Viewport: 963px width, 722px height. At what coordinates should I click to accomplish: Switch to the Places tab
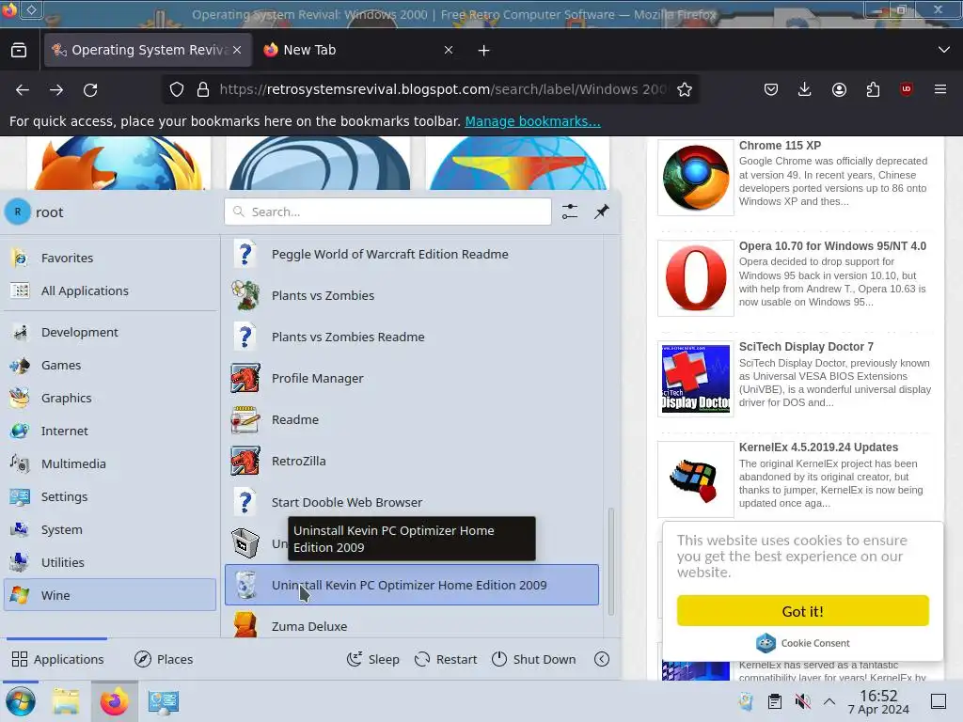pos(164,659)
